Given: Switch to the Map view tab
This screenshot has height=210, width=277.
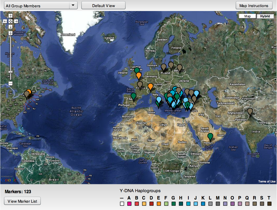Looking at the screenshot, I should click(x=247, y=16).
